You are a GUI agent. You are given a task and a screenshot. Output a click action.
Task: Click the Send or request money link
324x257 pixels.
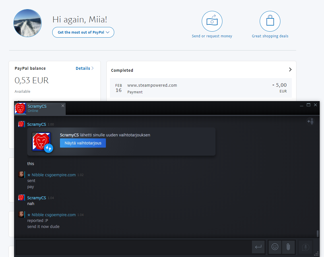point(212,36)
